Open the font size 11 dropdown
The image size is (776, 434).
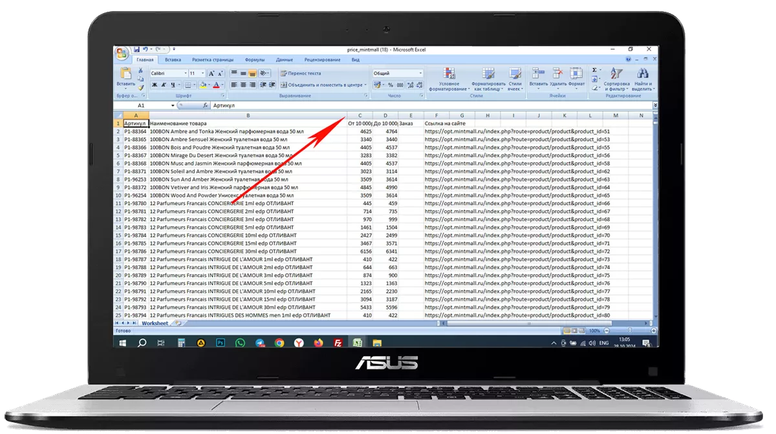pos(202,73)
